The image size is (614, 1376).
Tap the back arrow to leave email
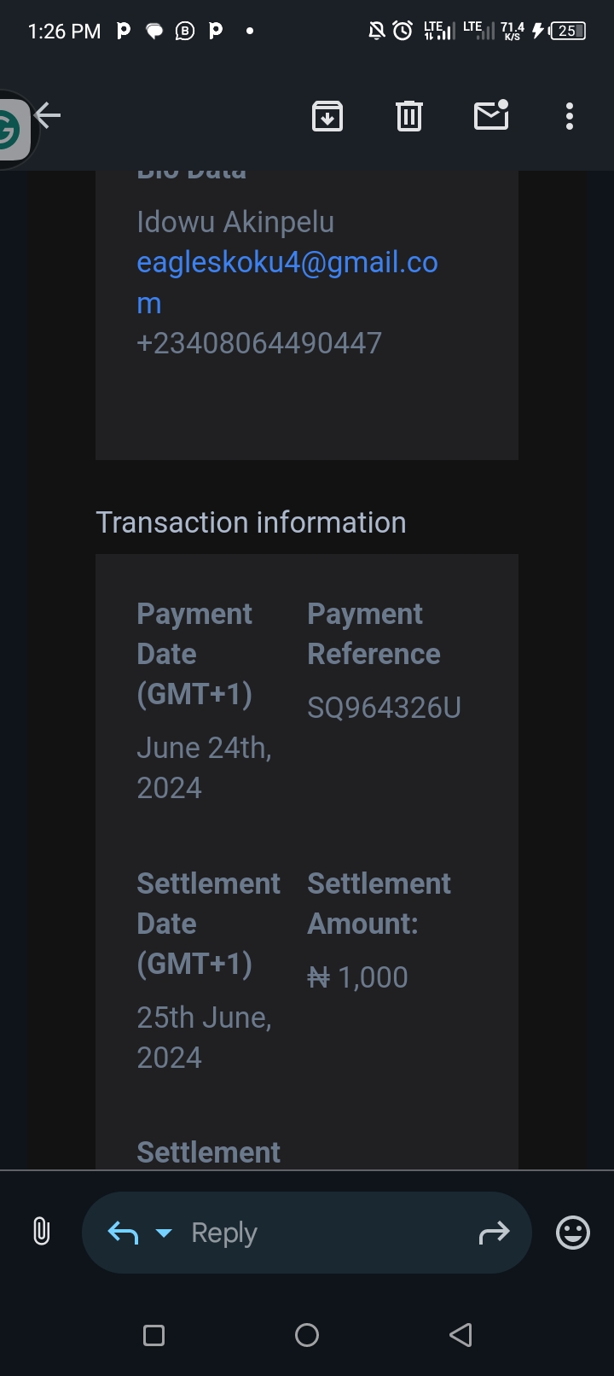(48, 115)
